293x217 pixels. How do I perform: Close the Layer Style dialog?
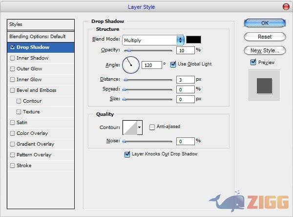pyautogui.click(x=285, y=7)
